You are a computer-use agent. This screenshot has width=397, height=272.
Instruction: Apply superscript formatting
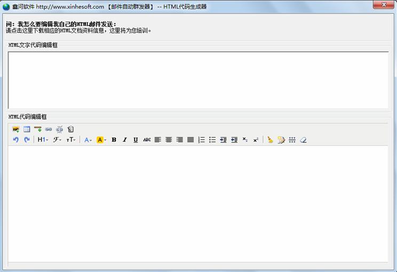[x=256, y=140]
